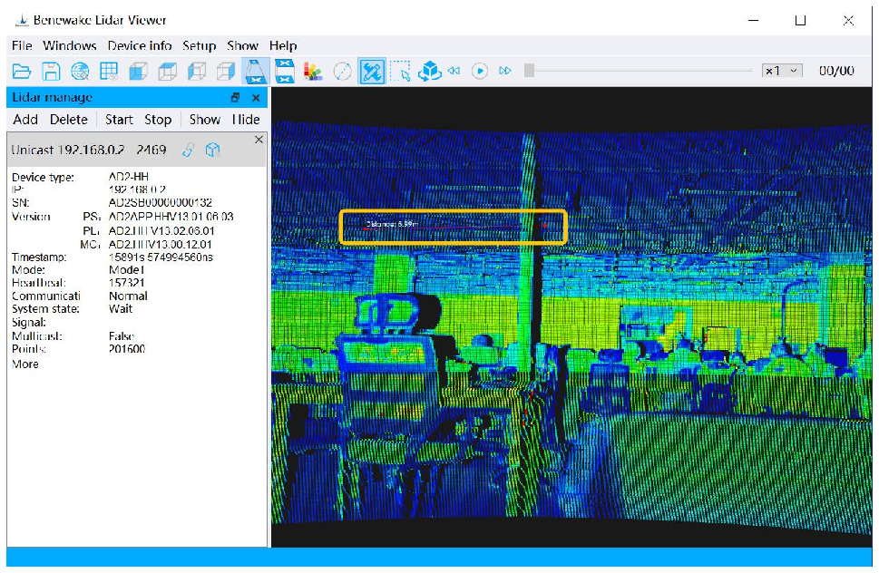The width and height of the screenshot is (879, 573).
Task: Close the Lidar manage panel
Action: click(256, 97)
